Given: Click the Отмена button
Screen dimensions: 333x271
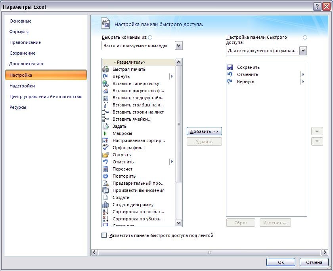Looking at the screenshot, I should coord(314,262).
